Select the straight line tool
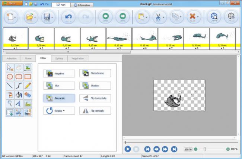 click(10, 86)
